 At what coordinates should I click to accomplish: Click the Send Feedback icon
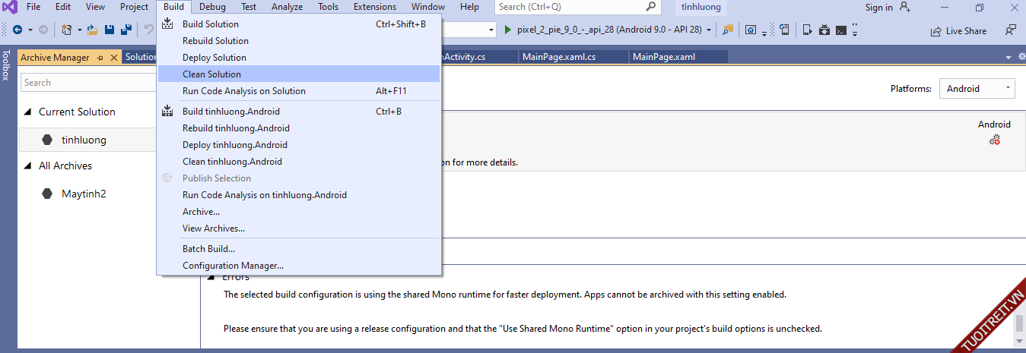(1011, 30)
